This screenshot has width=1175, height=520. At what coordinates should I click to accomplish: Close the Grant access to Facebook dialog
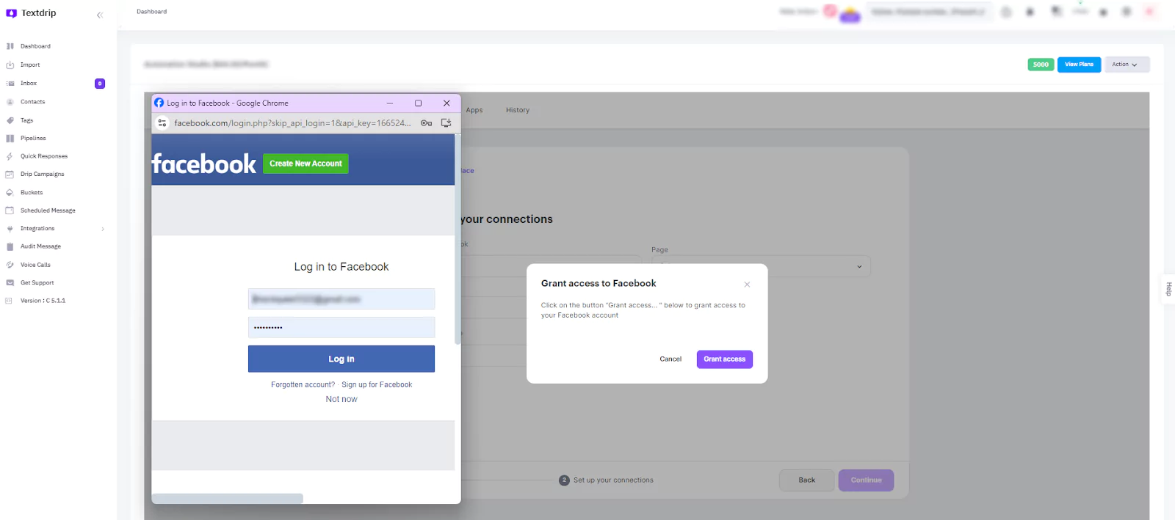[x=747, y=285]
